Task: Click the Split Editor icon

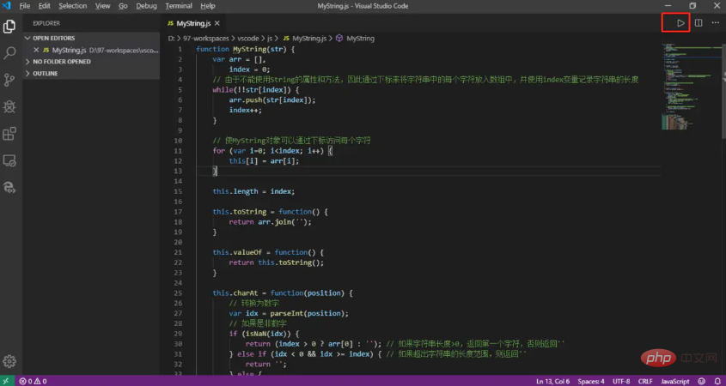Action: coord(699,23)
